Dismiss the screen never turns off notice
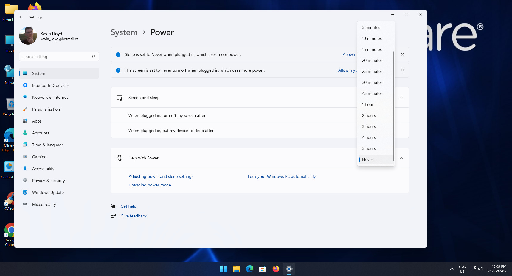 [x=402, y=70]
